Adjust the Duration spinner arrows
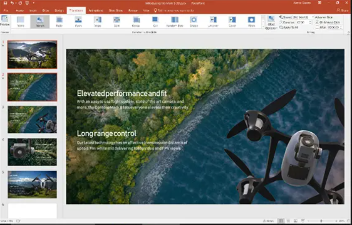The width and height of the screenshot is (352, 225). (x=310, y=22)
